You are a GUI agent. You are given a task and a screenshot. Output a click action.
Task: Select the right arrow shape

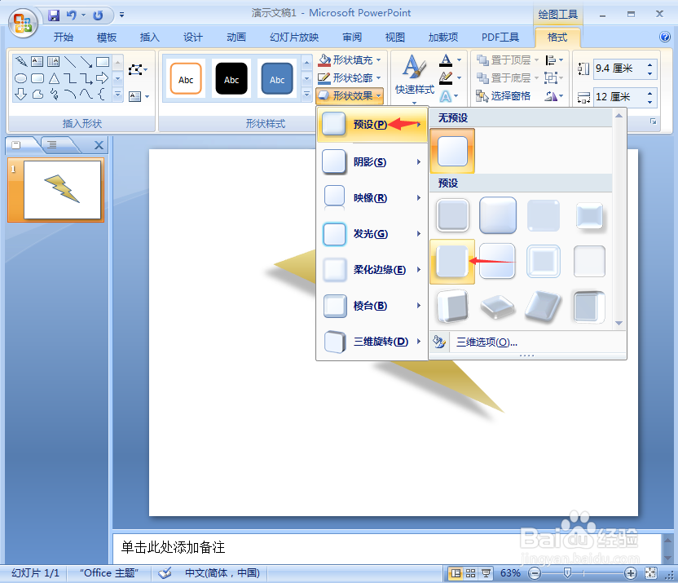click(x=102, y=78)
